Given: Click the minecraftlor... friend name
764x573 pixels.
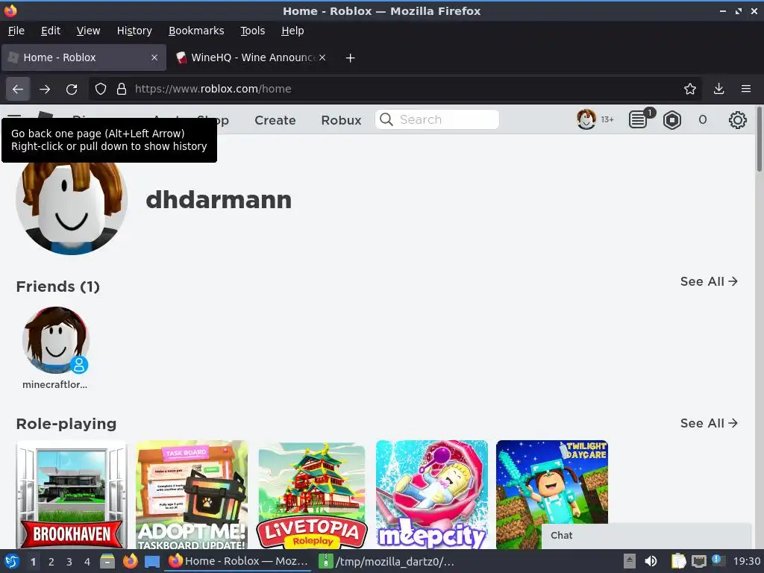Looking at the screenshot, I should coord(54,384).
